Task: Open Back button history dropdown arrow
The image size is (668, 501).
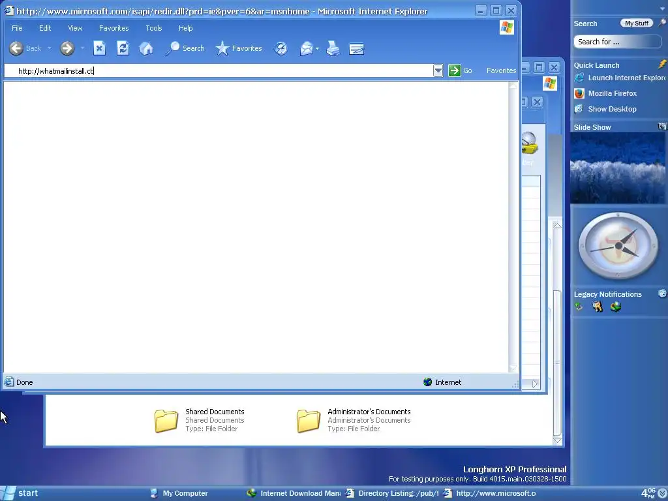Action: (x=50, y=48)
